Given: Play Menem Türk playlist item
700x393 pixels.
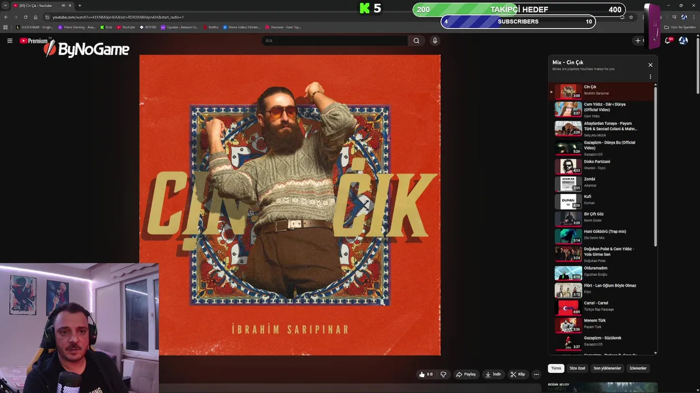Looking at the screenshot, I should [601, 324].
